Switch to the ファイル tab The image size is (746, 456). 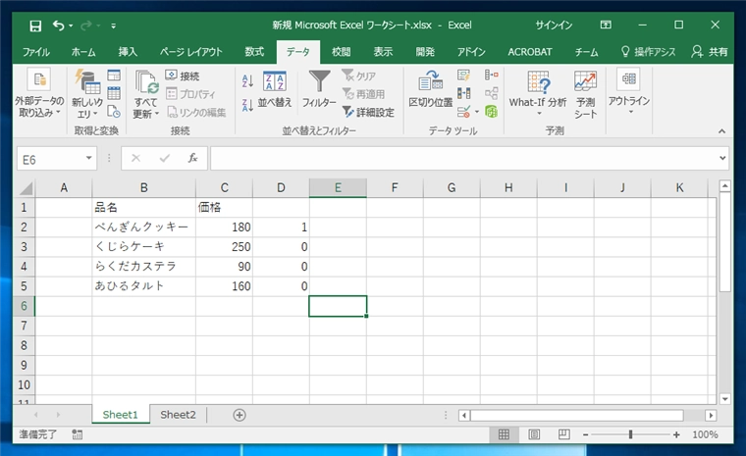pyautogui.click(x=35, y=52)
